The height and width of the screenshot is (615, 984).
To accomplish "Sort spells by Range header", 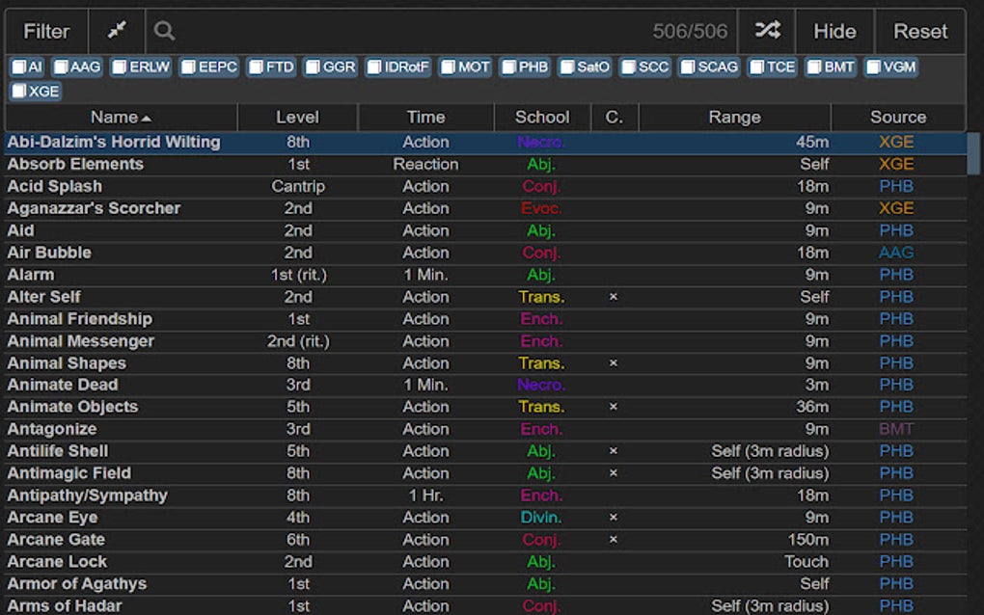I will point(734,118).
